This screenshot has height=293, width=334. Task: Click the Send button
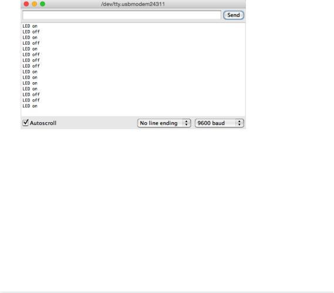point(234,15)
